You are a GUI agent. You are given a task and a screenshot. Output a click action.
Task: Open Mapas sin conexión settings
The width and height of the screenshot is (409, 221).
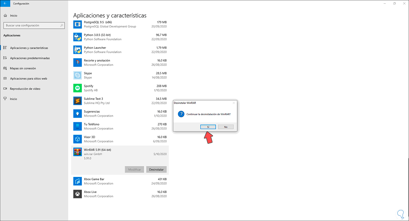[23, 68]
